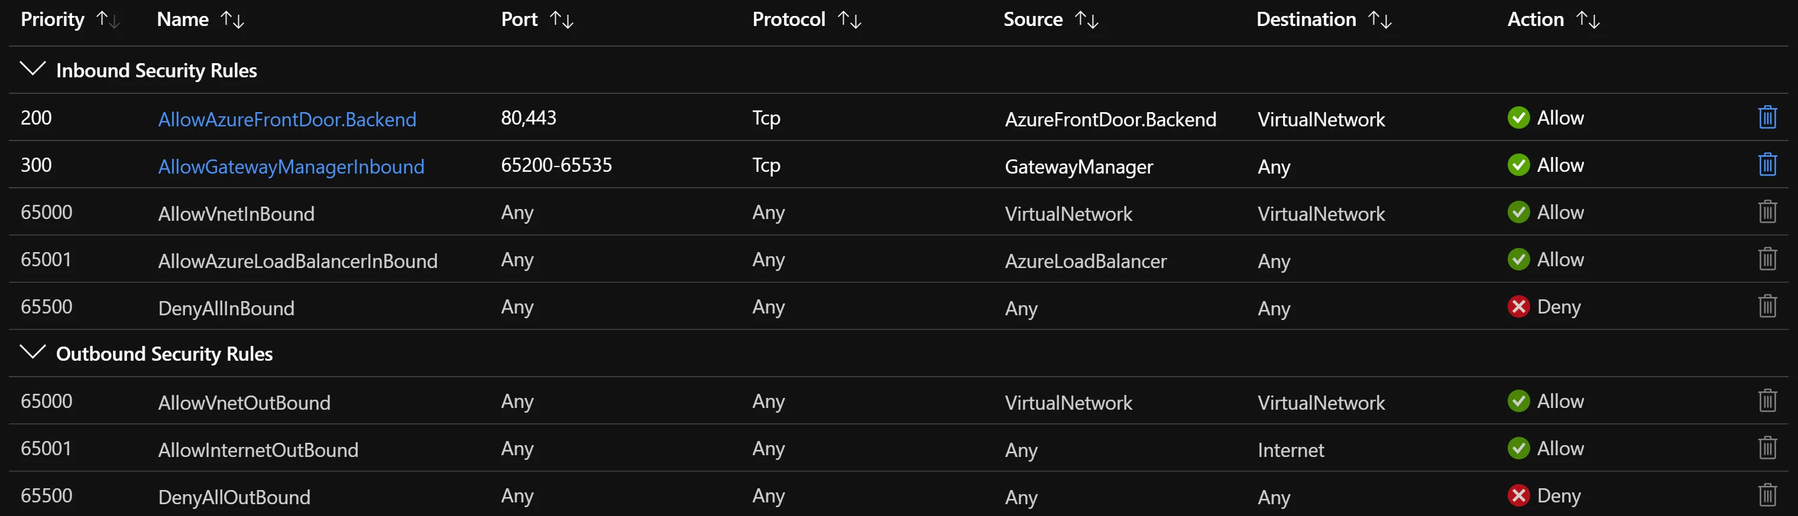Collapse the Inbound Security Rules section

point(33,69)
